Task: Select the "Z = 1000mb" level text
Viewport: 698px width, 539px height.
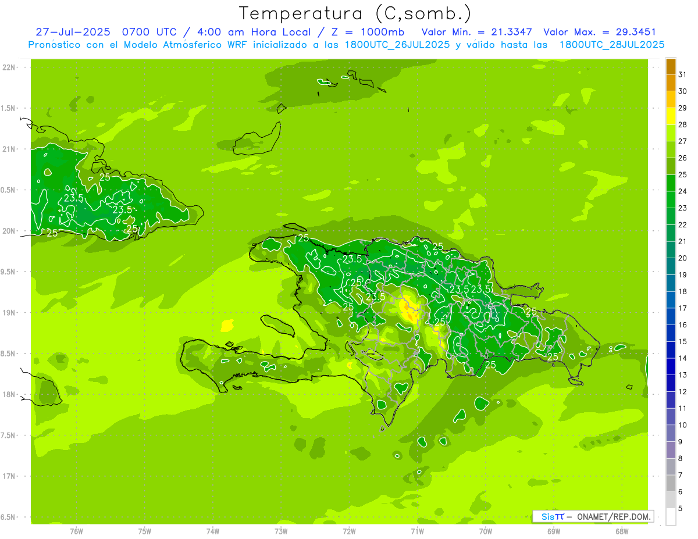Action: pyautogui.click(x=369, y=32)
